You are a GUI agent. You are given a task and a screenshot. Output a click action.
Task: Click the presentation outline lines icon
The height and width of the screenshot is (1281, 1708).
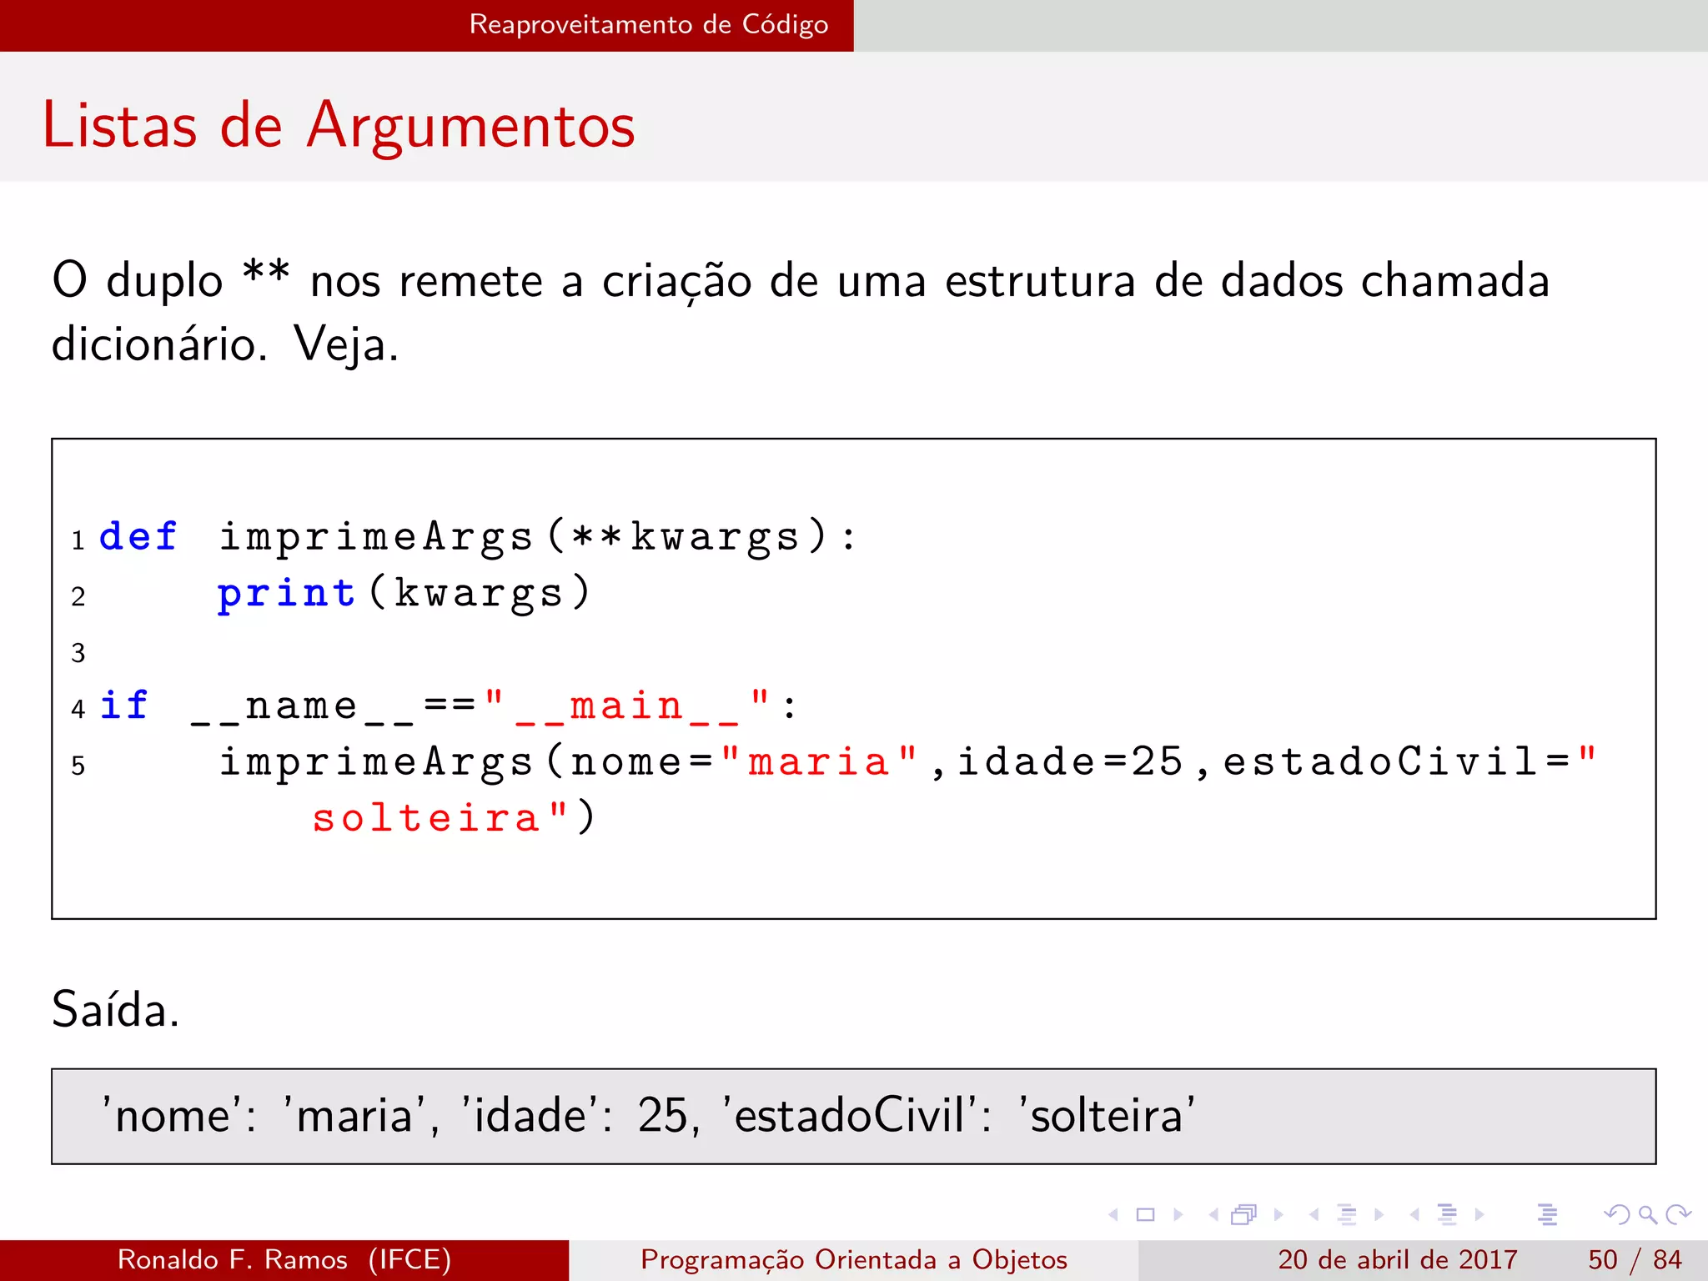coord(1548,1214)
